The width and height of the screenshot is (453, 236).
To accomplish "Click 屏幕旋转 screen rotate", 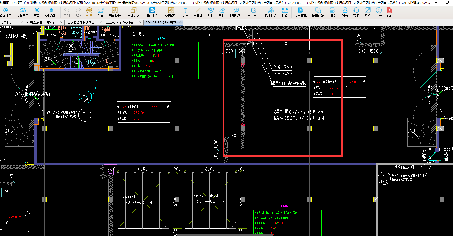I will point(318,12).
